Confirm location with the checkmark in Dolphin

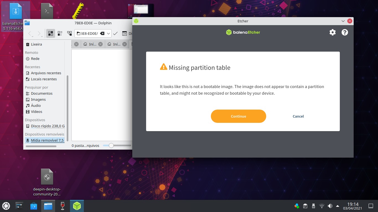coord(115,33)
